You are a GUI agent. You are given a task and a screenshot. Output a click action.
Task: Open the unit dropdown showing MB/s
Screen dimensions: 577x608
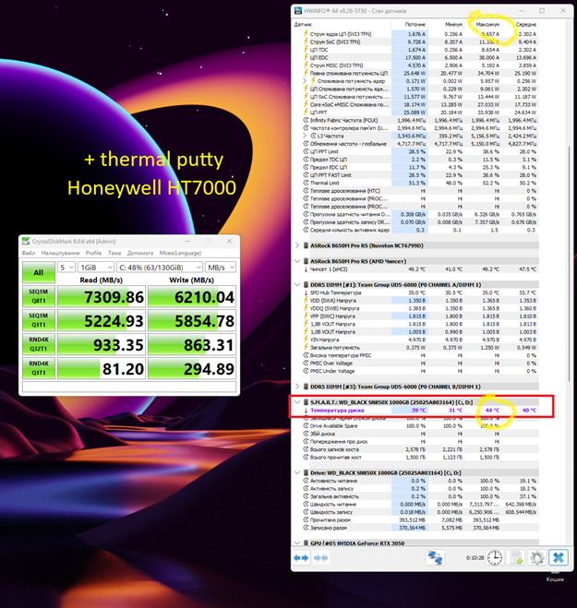click(221, 268)
